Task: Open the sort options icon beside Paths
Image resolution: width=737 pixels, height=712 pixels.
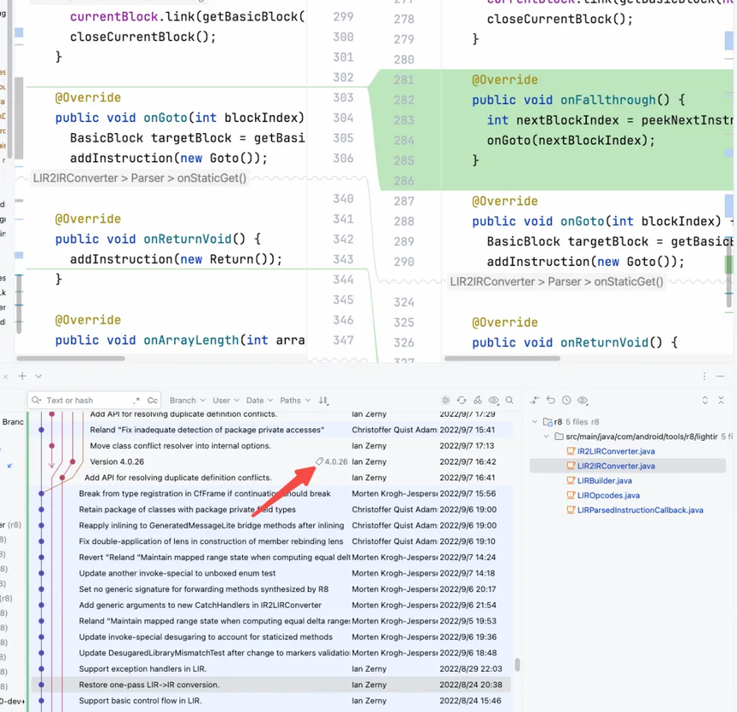Action: 323,401
